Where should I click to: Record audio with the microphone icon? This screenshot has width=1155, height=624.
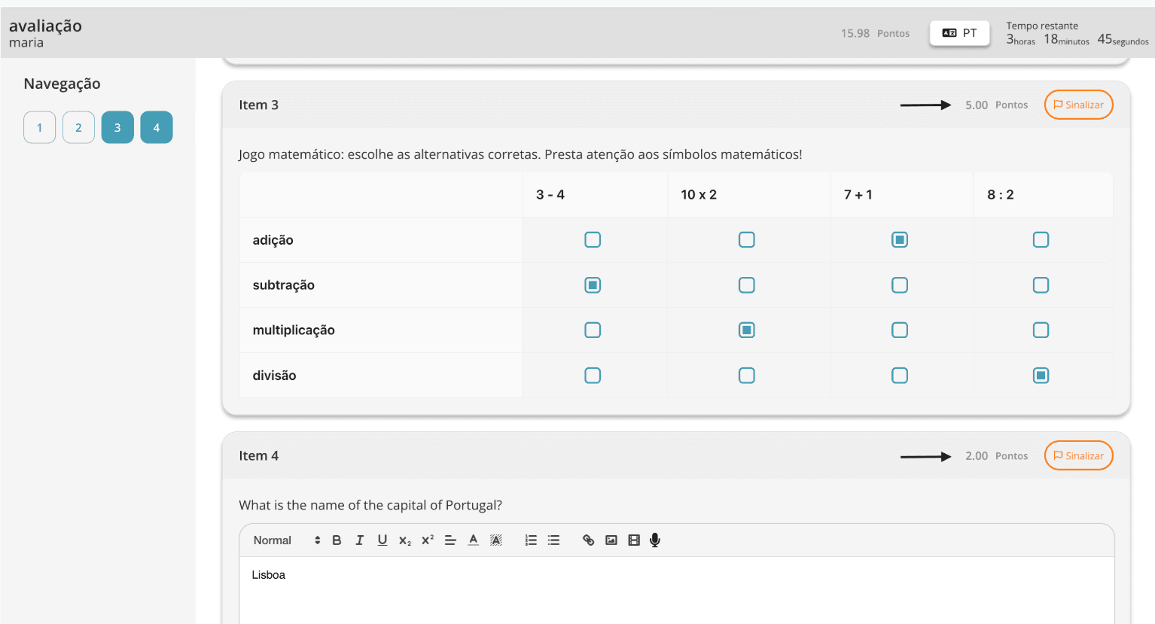655,540
